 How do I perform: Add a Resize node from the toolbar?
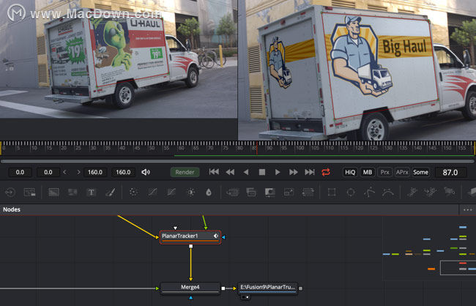coord(289,192)
